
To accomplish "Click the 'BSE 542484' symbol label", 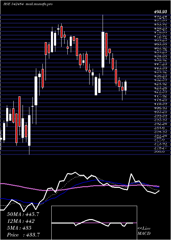I will pyautogui.click(x=13, y=4).
